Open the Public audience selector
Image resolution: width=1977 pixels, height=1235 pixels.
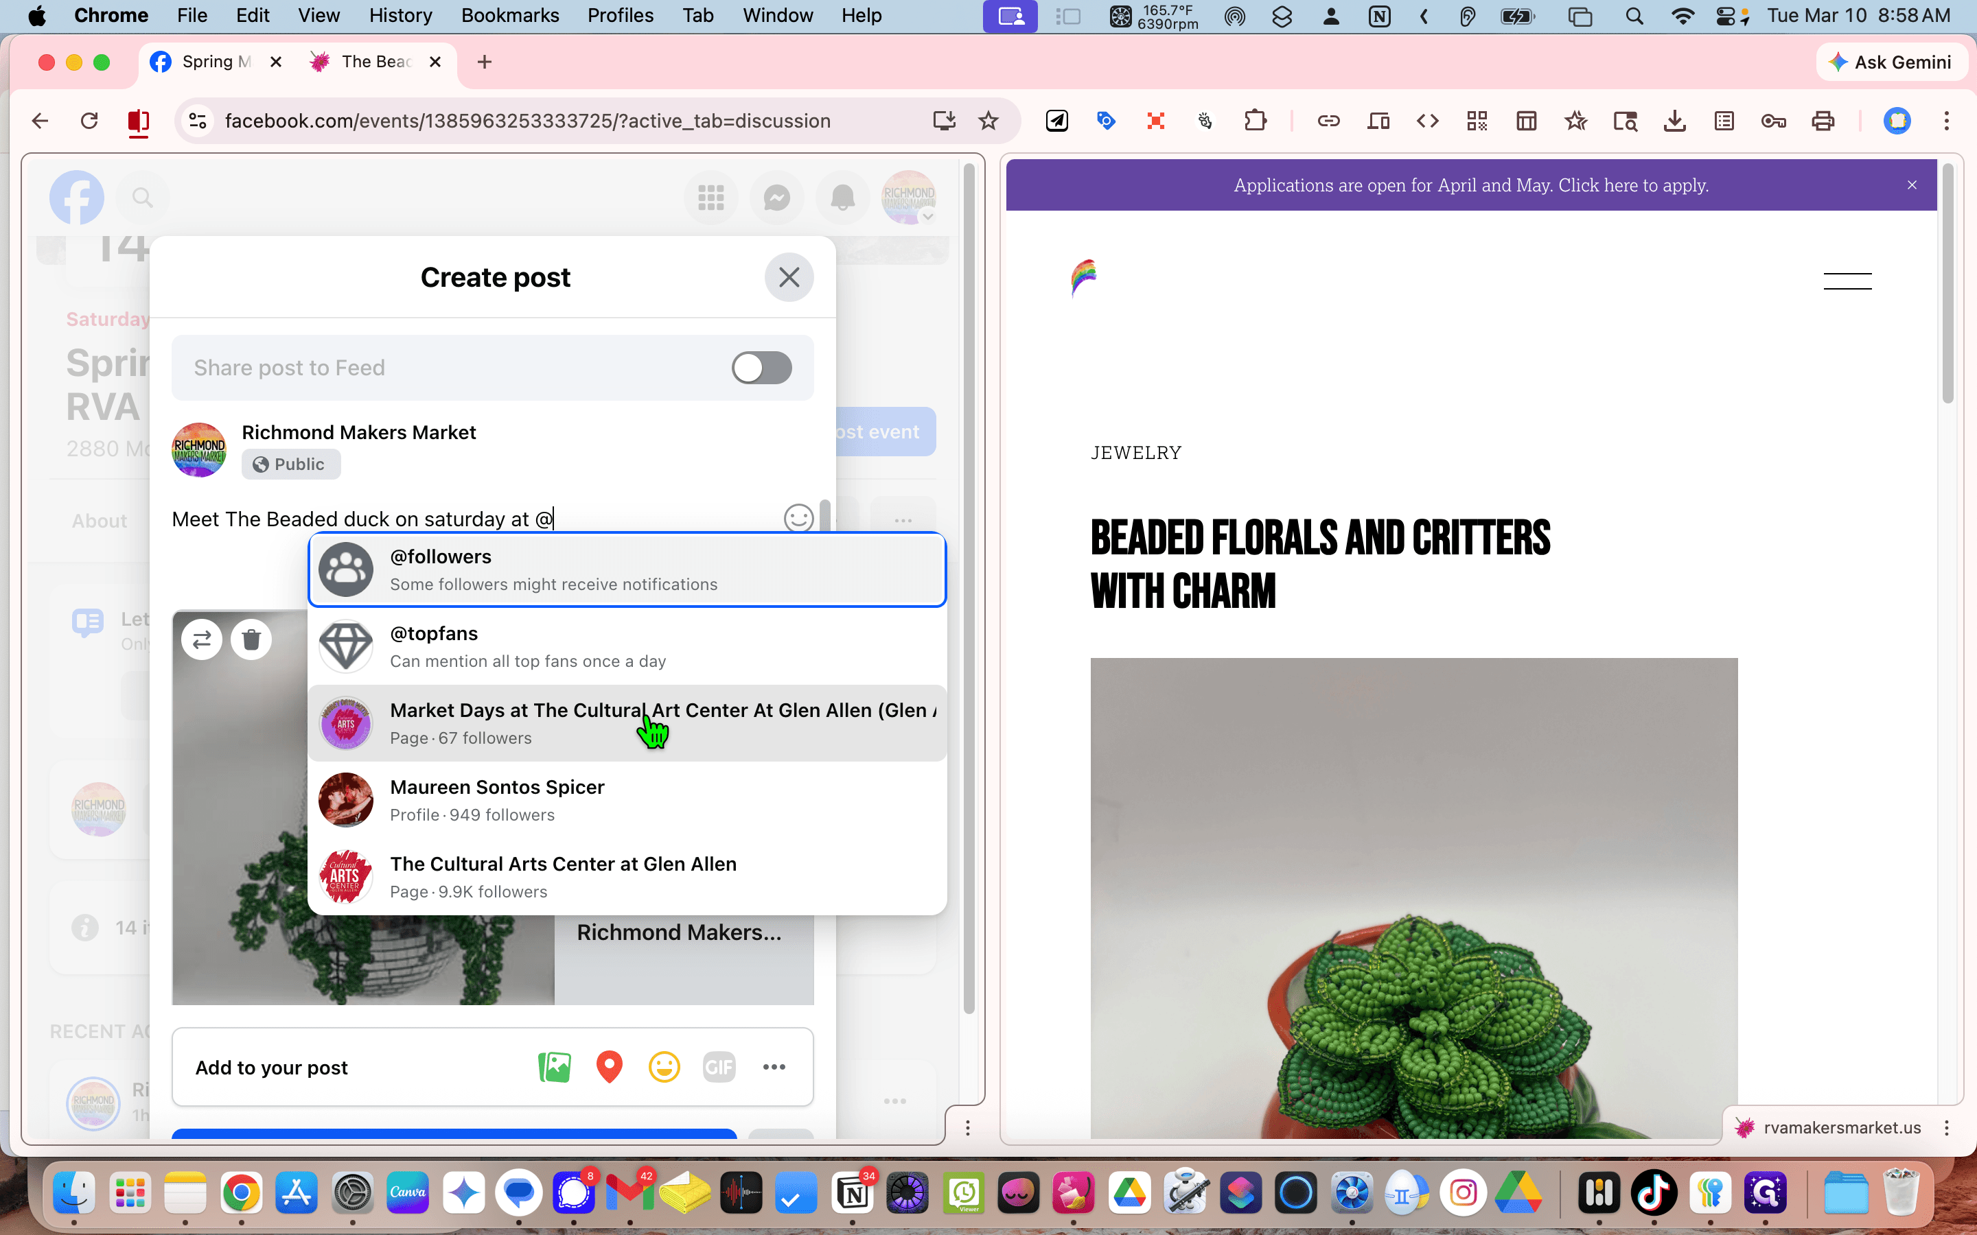pos(291,464)
